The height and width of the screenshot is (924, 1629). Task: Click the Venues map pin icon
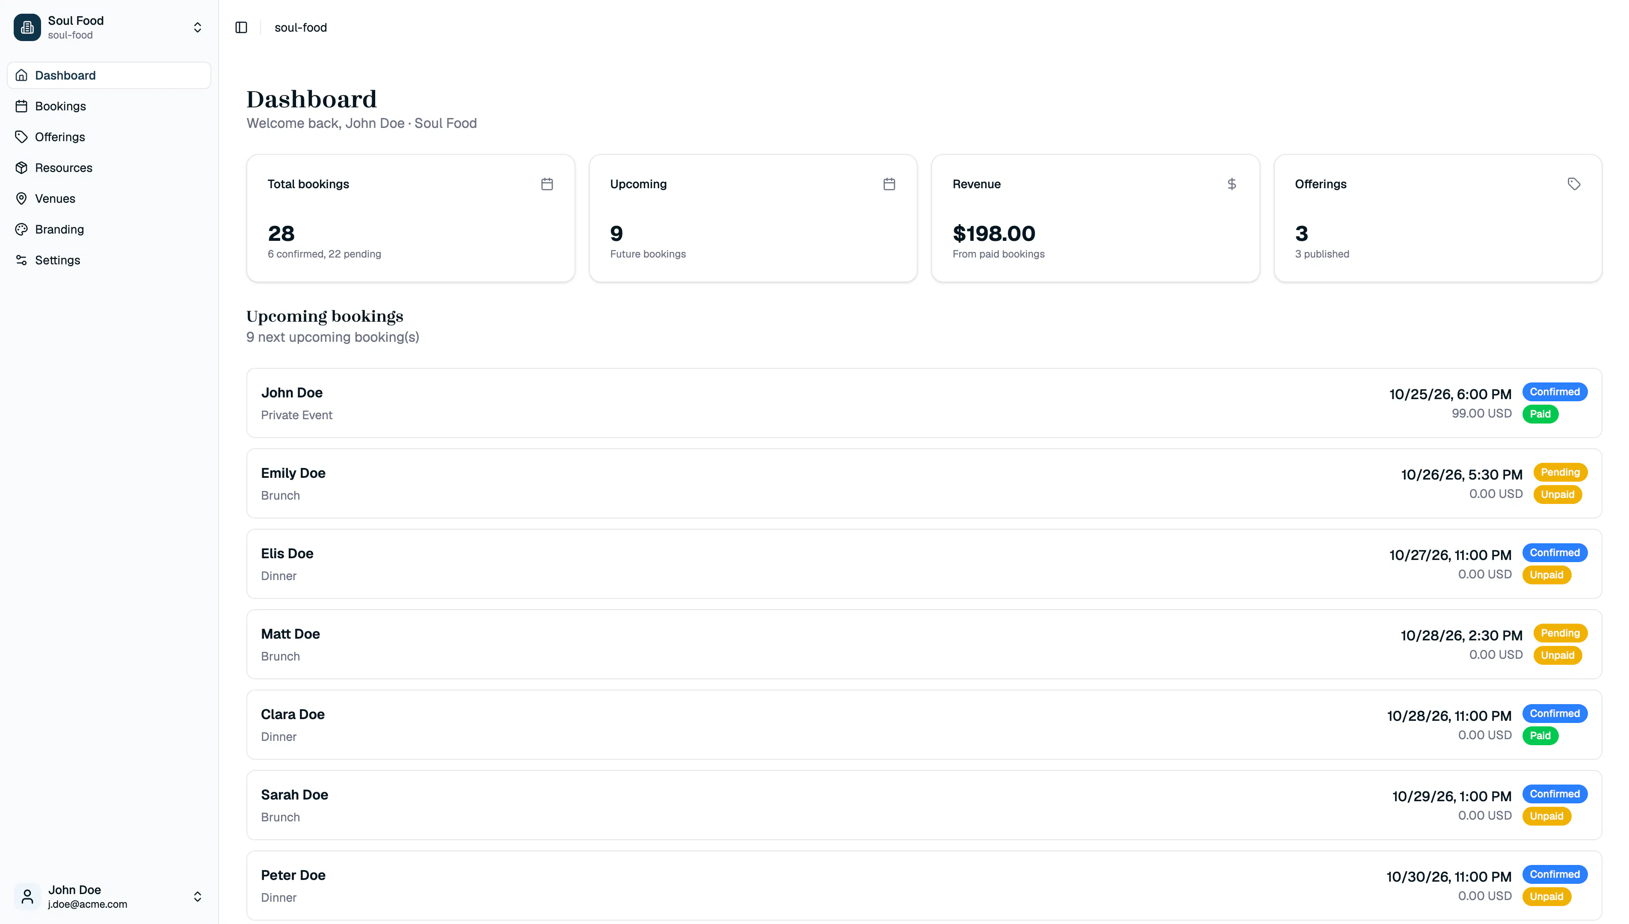click(x=21, y=198)
